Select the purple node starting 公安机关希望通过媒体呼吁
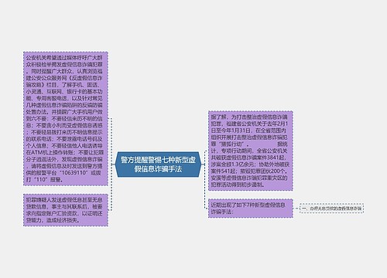The height and width of the screenshot is (278, 387). click(x=66, y=119)
